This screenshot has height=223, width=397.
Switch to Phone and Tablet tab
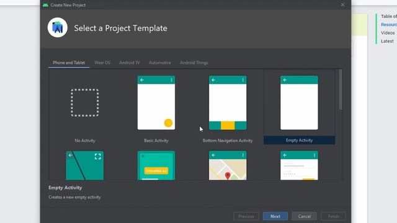point(69,63)
